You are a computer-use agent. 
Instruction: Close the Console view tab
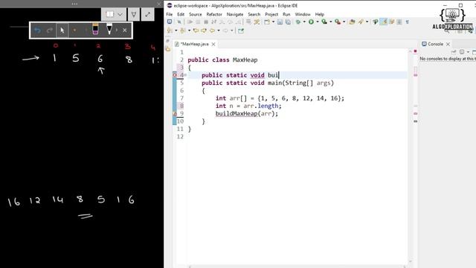tap(448, 45)
